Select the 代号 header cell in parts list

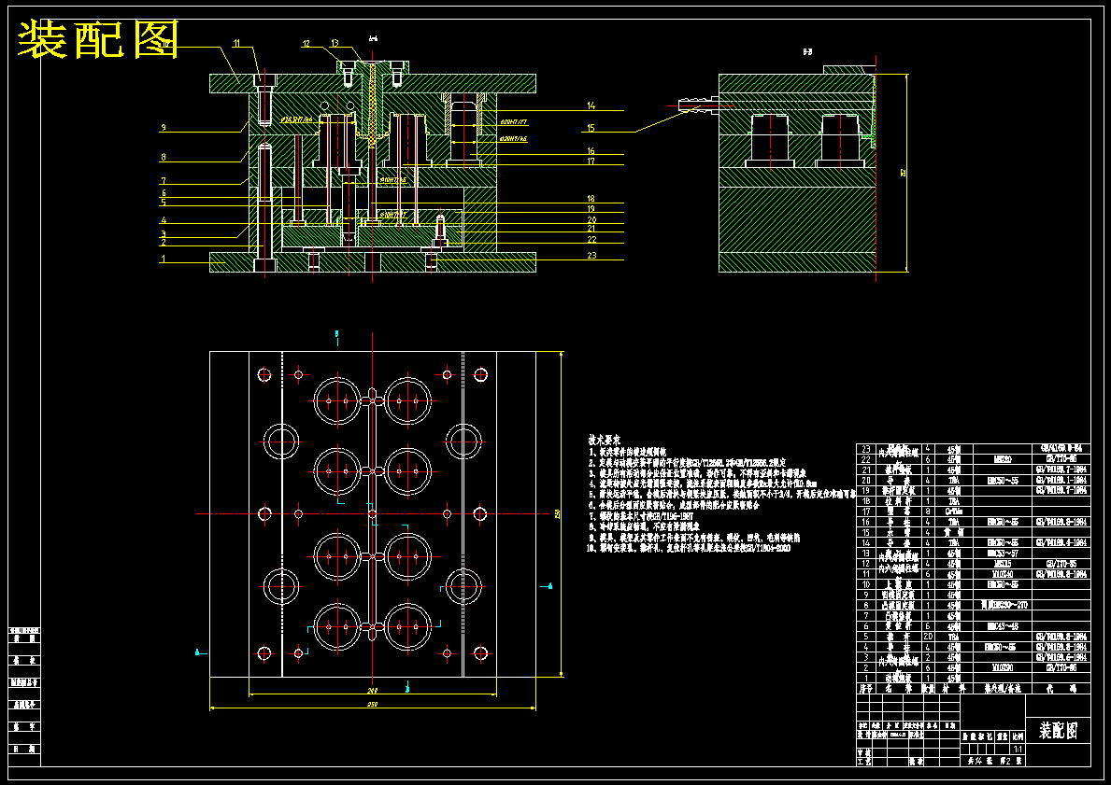[x=1061, y=688]
